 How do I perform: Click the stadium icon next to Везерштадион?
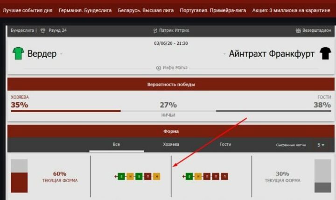coord(299,30)
